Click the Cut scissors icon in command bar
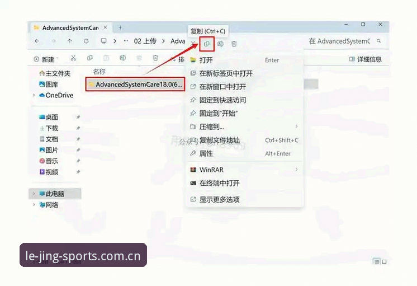This screenshot has height=286, width=417. click(73, 58)
